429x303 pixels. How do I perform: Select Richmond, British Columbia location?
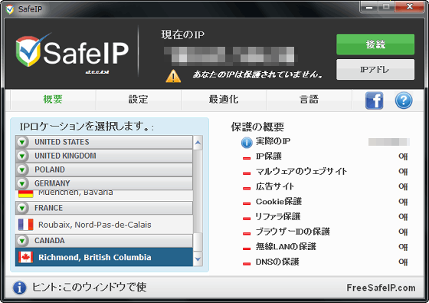click(x=104, y=257)
